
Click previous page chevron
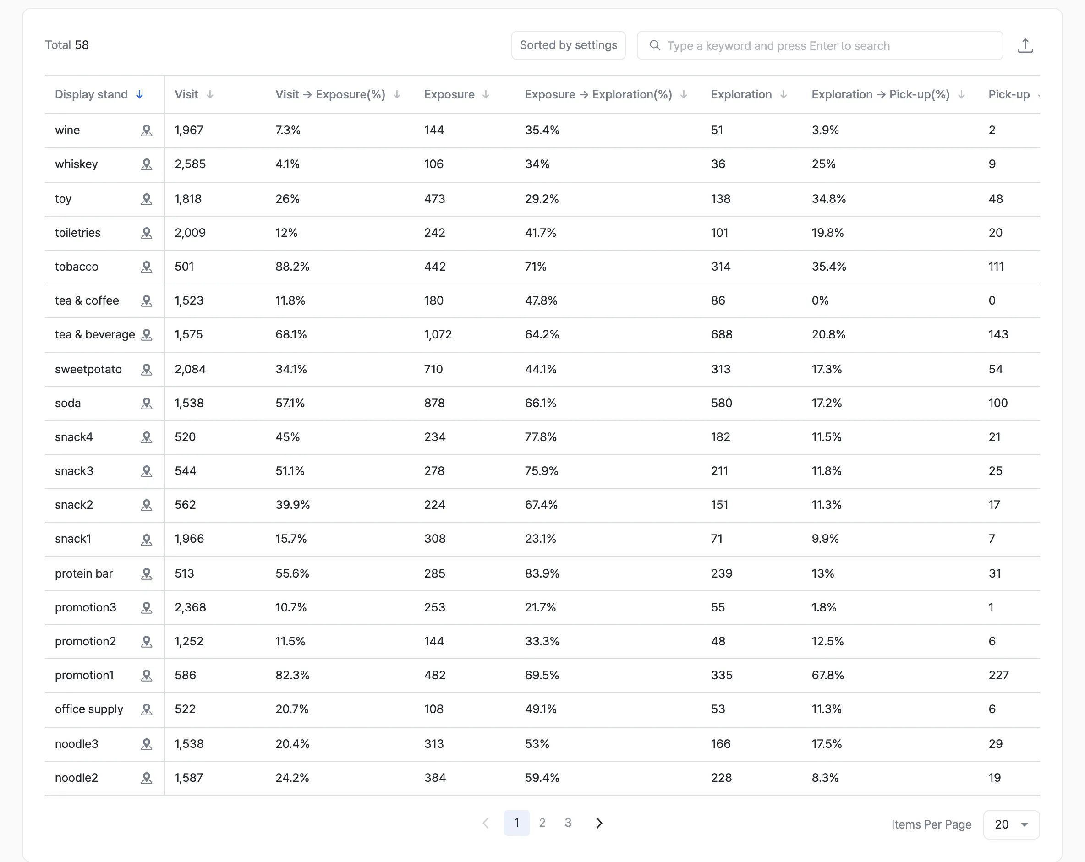(485, 823)
